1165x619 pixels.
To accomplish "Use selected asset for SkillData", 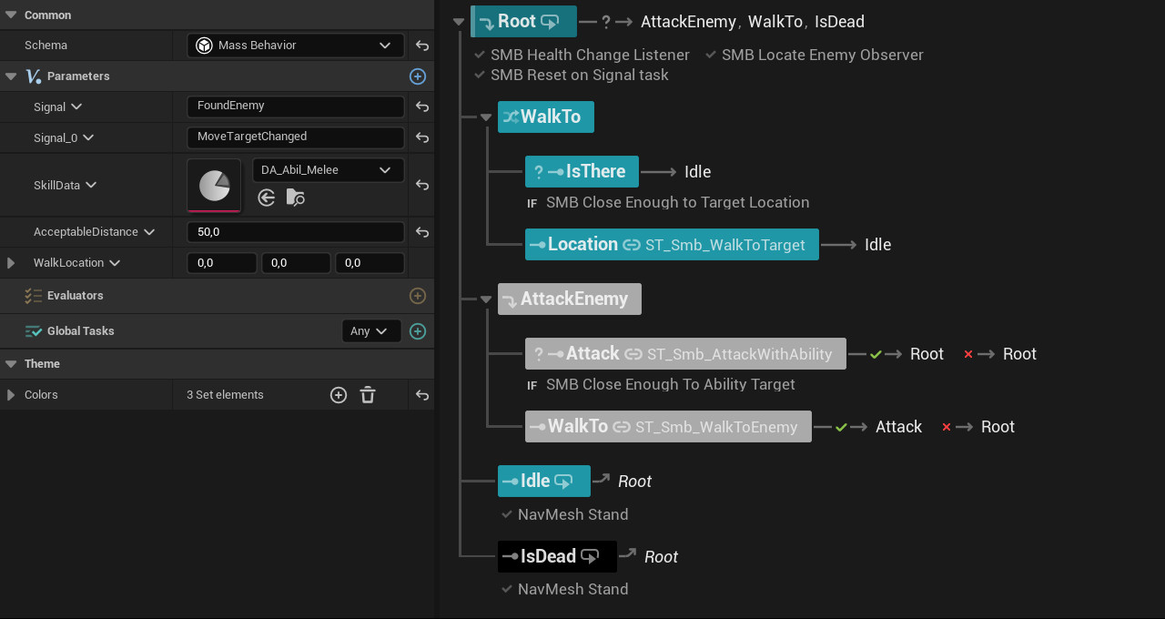I will point(266,198).
